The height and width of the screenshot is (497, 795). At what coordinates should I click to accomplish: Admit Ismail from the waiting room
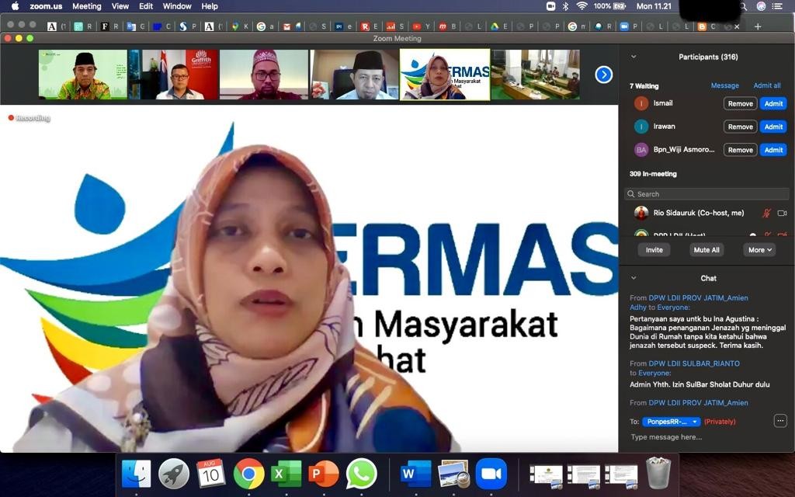point(773,103)
